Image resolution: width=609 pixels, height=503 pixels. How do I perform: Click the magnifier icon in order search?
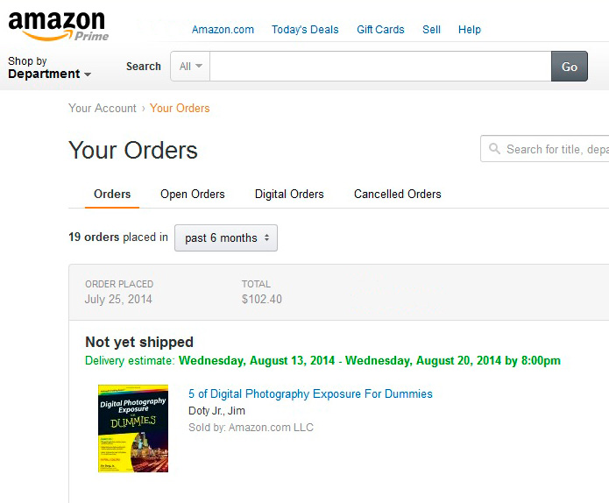tap(494, 149)
